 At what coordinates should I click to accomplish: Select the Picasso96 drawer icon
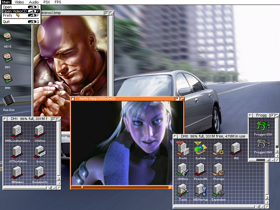click(x=200, y=170)
